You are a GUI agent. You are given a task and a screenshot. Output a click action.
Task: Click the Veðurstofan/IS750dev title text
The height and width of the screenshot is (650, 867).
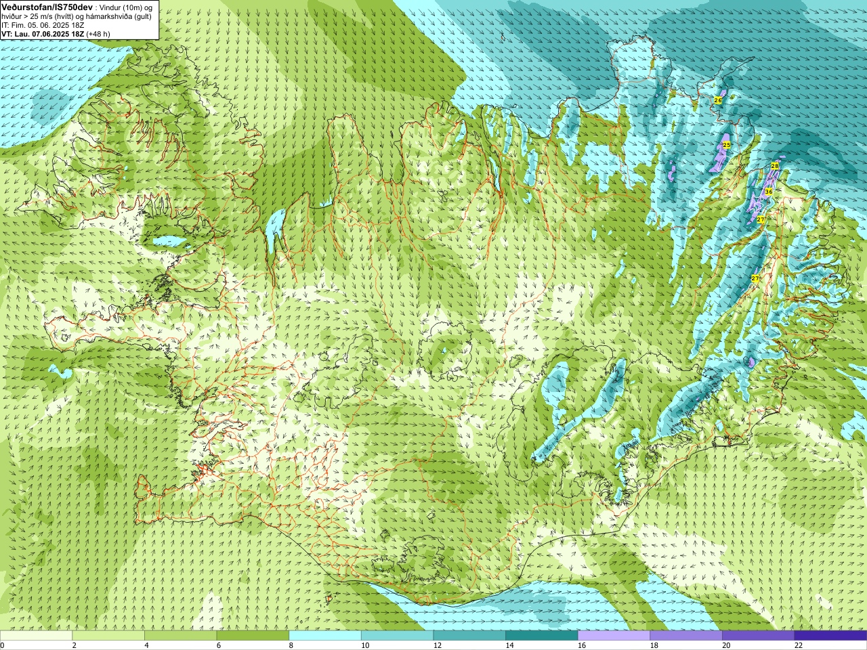point(47,6)
